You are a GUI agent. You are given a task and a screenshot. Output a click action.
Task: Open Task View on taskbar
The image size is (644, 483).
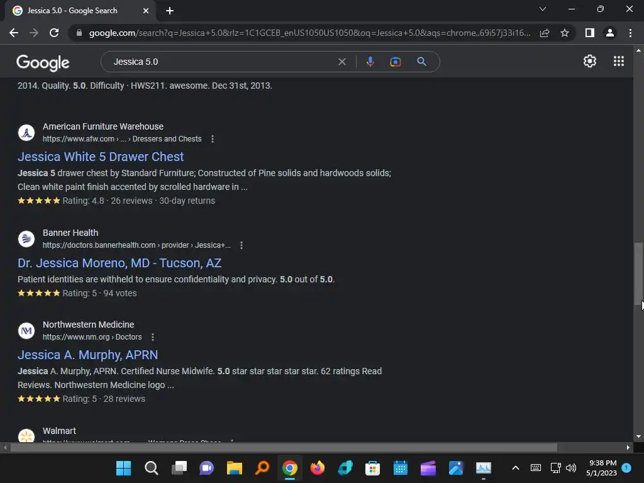(x=179, y=468)
